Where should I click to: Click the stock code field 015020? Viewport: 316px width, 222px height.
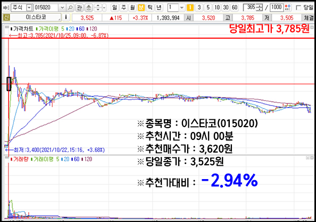tap(46, 7)
